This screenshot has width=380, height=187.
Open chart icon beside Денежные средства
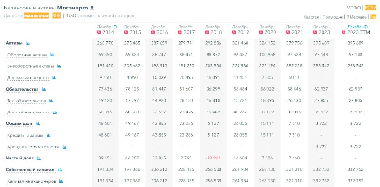tap(54, 78)
